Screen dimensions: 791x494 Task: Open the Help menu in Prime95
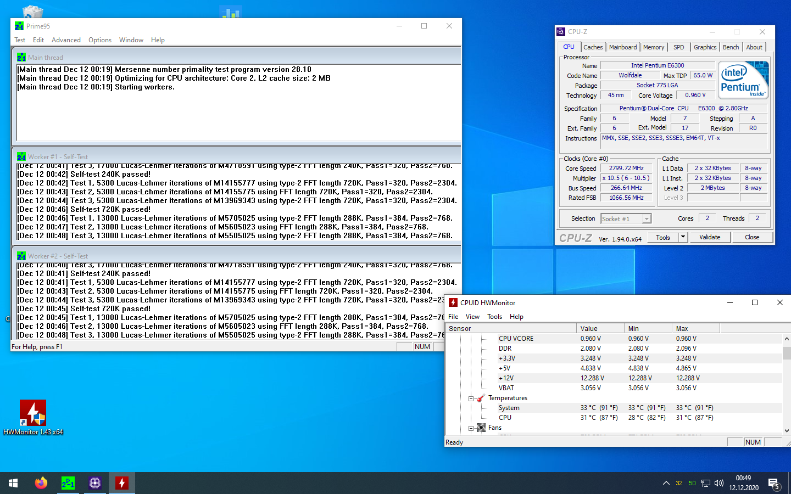(158, 40)
